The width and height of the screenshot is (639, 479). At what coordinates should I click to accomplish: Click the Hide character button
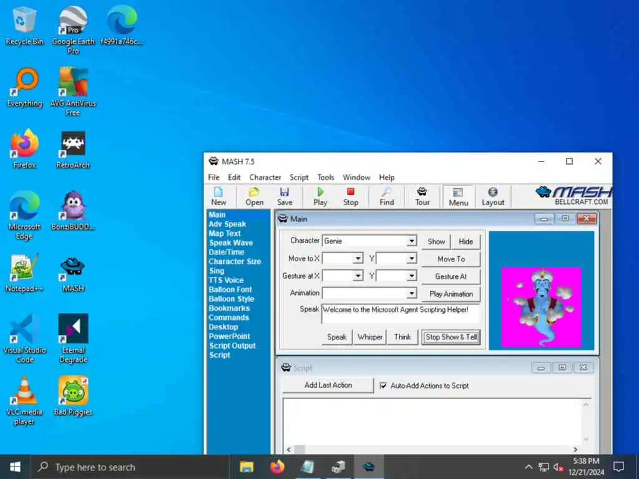(466, 241)
